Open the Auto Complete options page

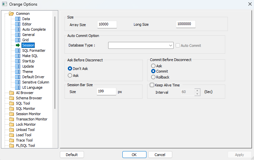click(x=34, y=29)
